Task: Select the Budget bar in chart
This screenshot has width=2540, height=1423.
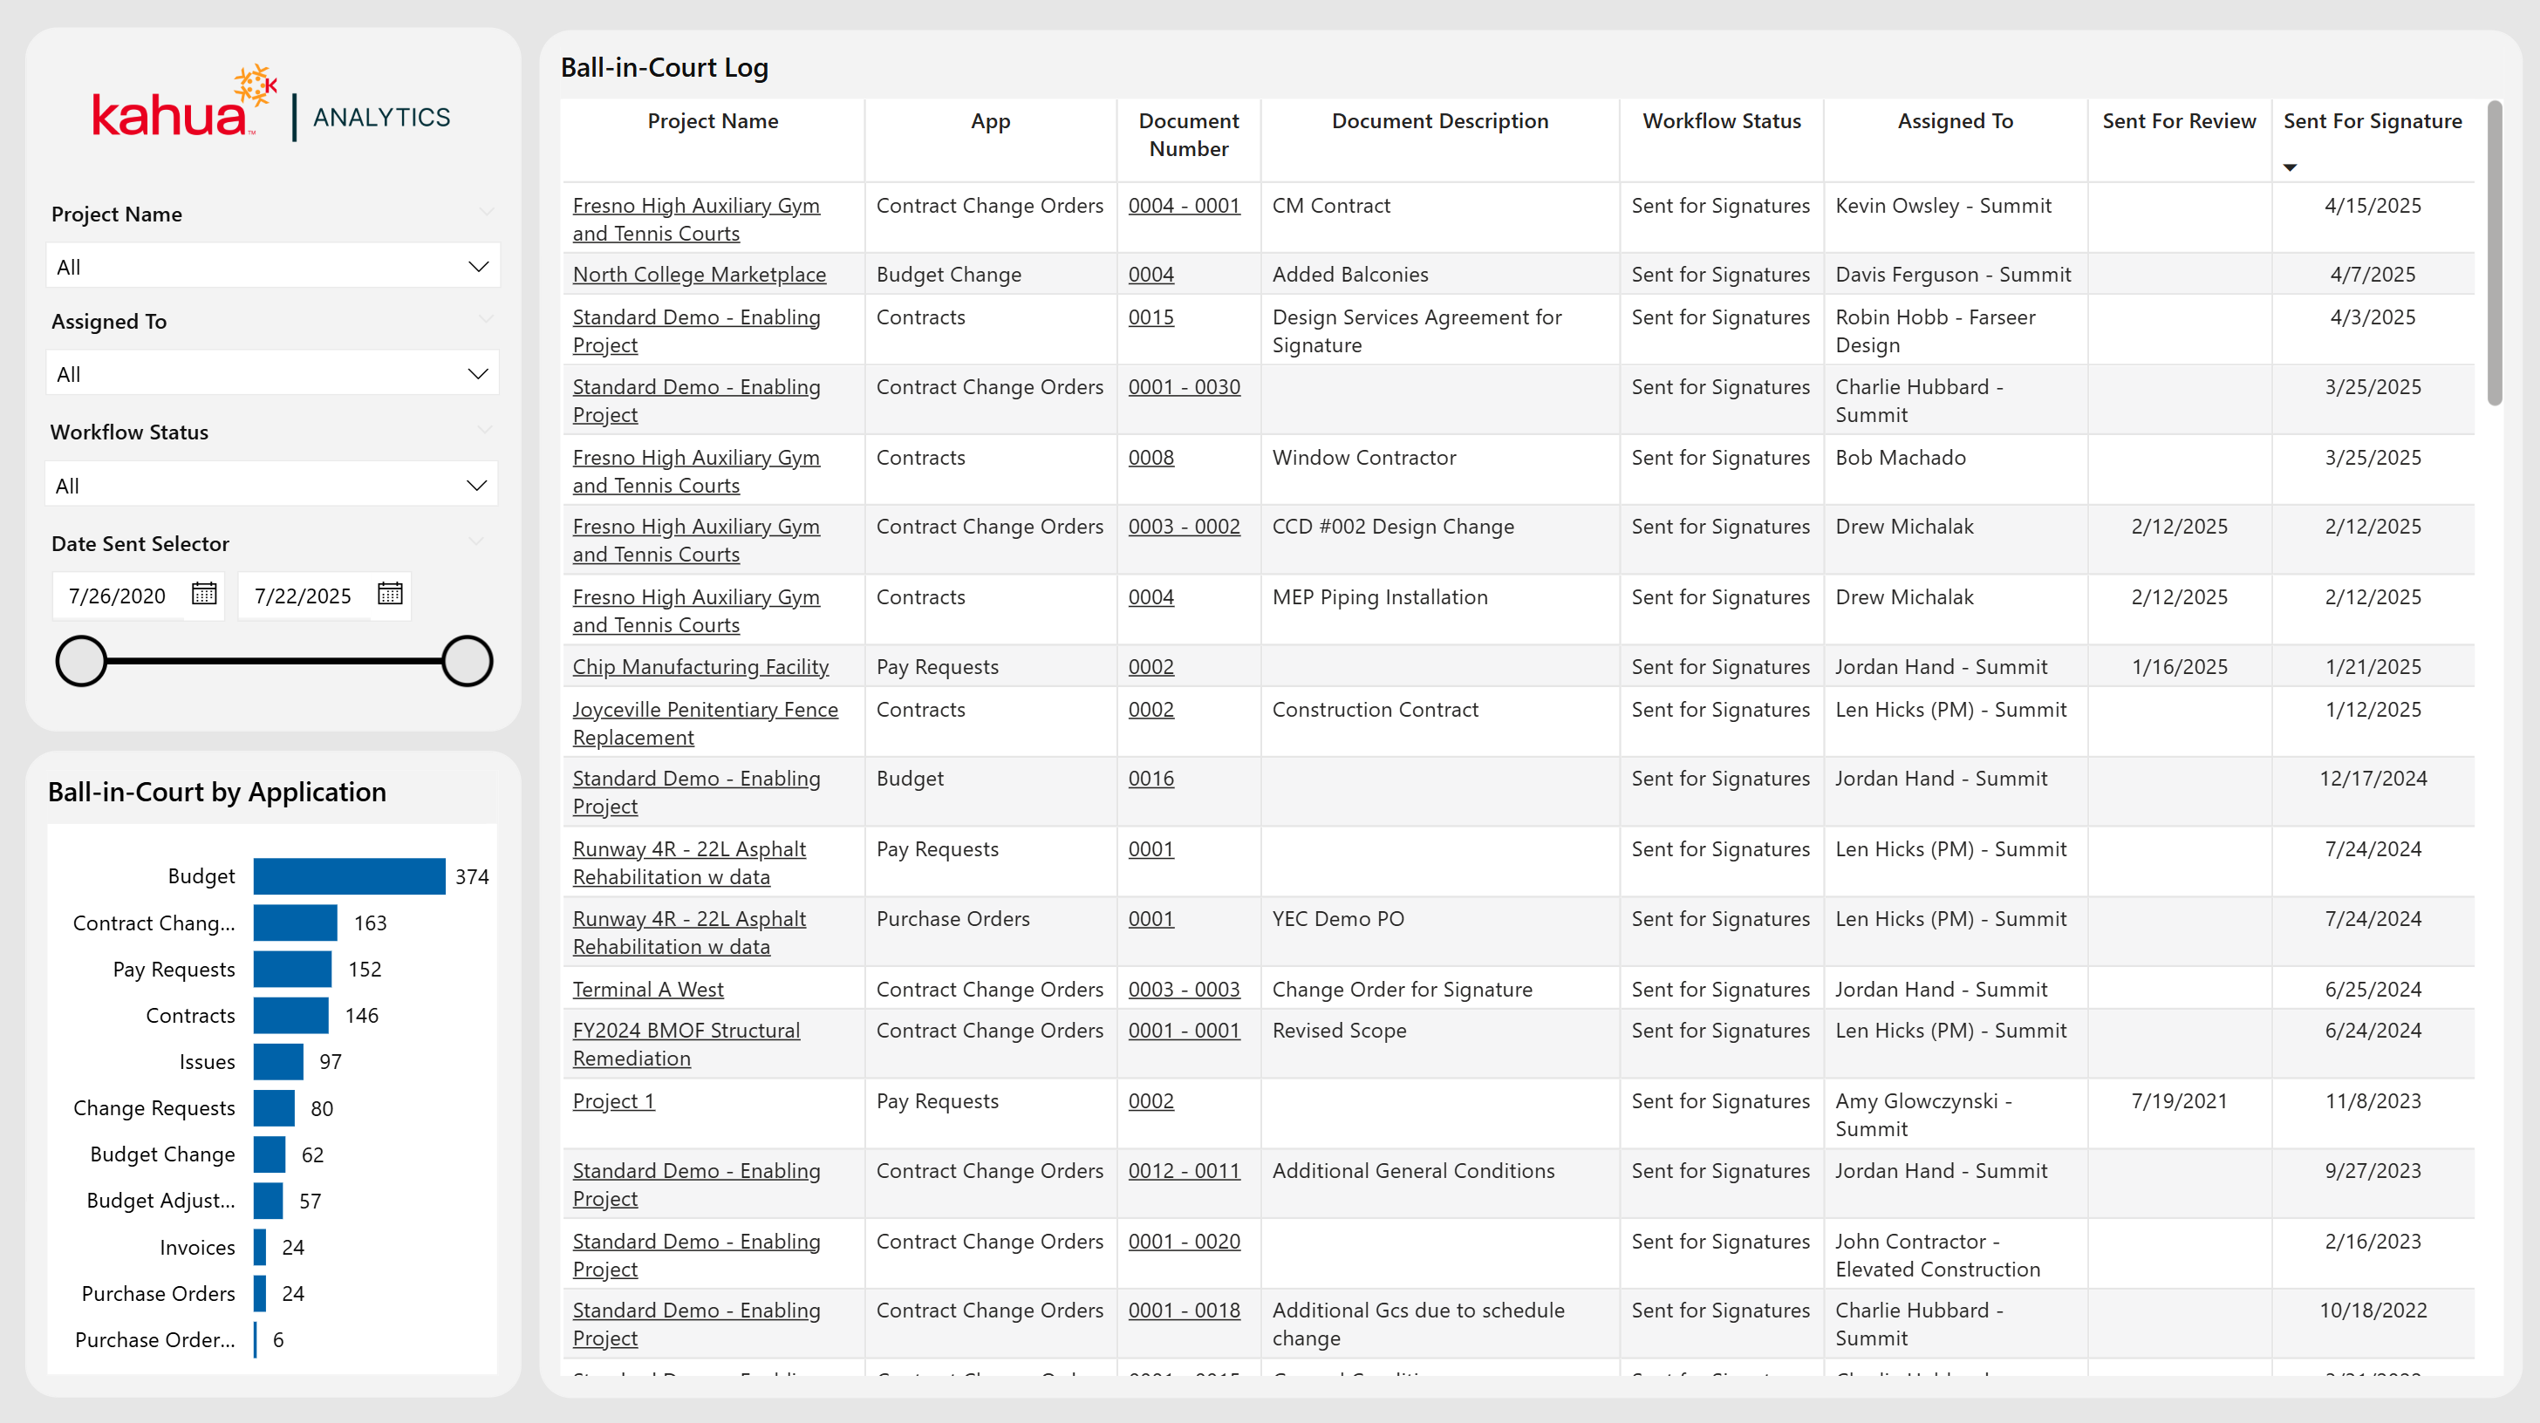Action: click(349, 876)
